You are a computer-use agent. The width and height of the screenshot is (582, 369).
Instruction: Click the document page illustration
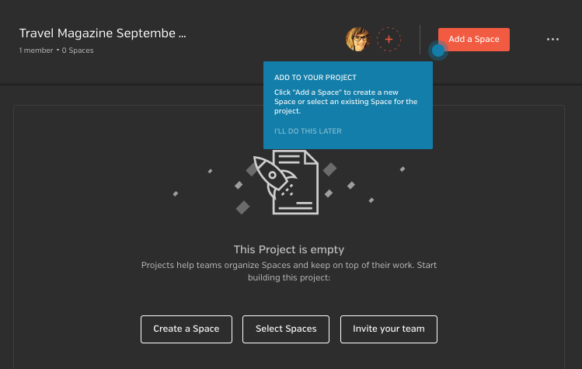pos(296,182)
